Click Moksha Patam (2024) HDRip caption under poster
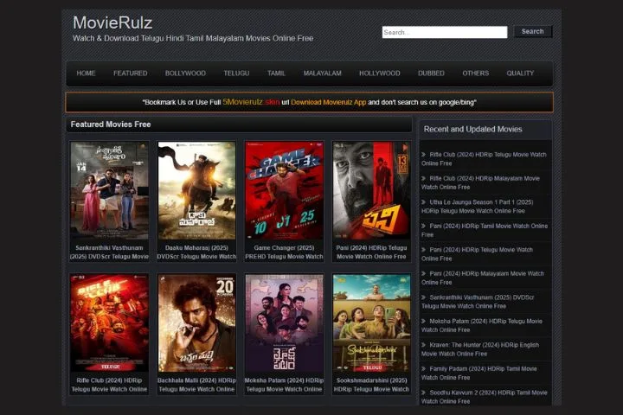 284,385
